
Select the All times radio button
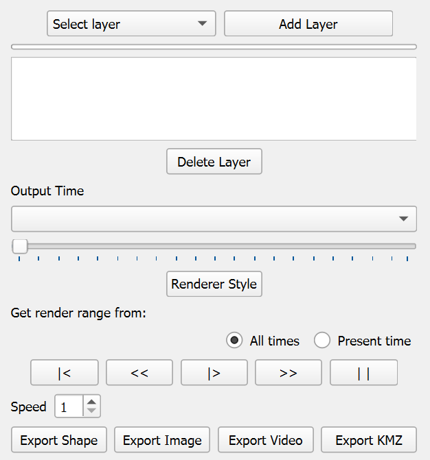[x=235, y=341]
